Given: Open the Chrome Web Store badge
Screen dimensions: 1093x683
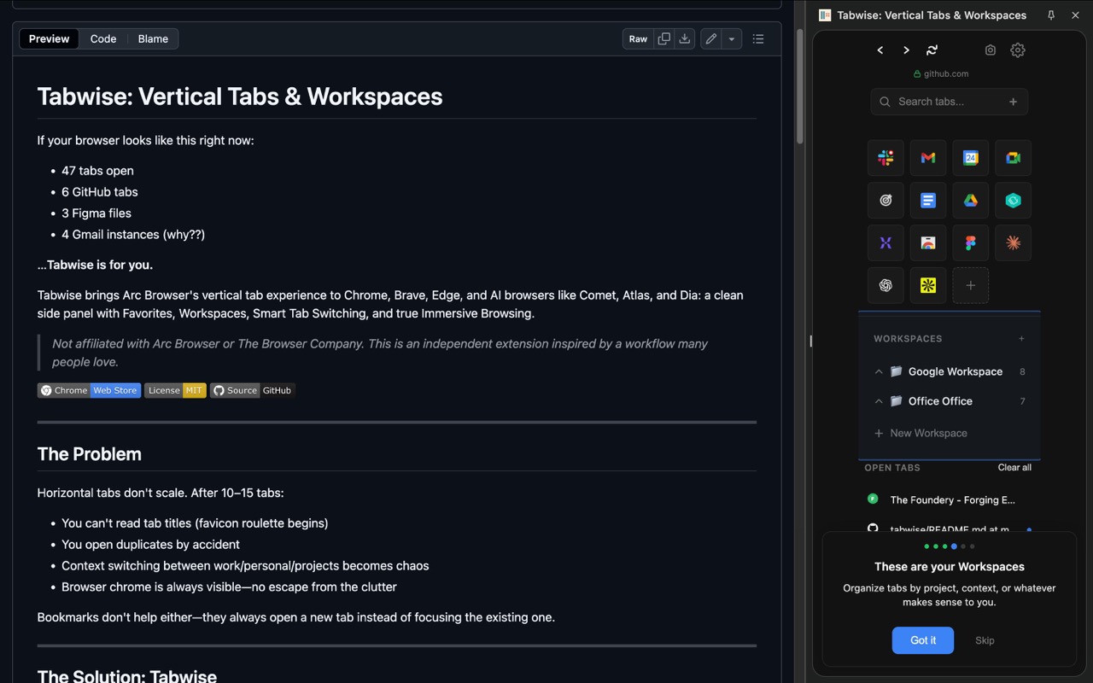Looking at the screenshot, I should [89, 390].
